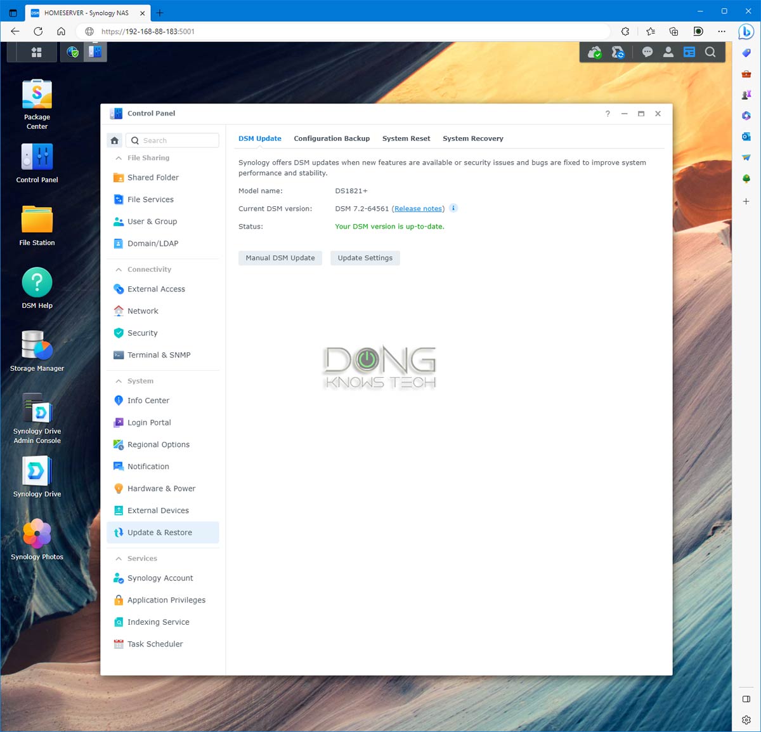Click browser refresh button
Viewport: 761px width, 732px height.
pyautogui.click(x=38, y=31)
